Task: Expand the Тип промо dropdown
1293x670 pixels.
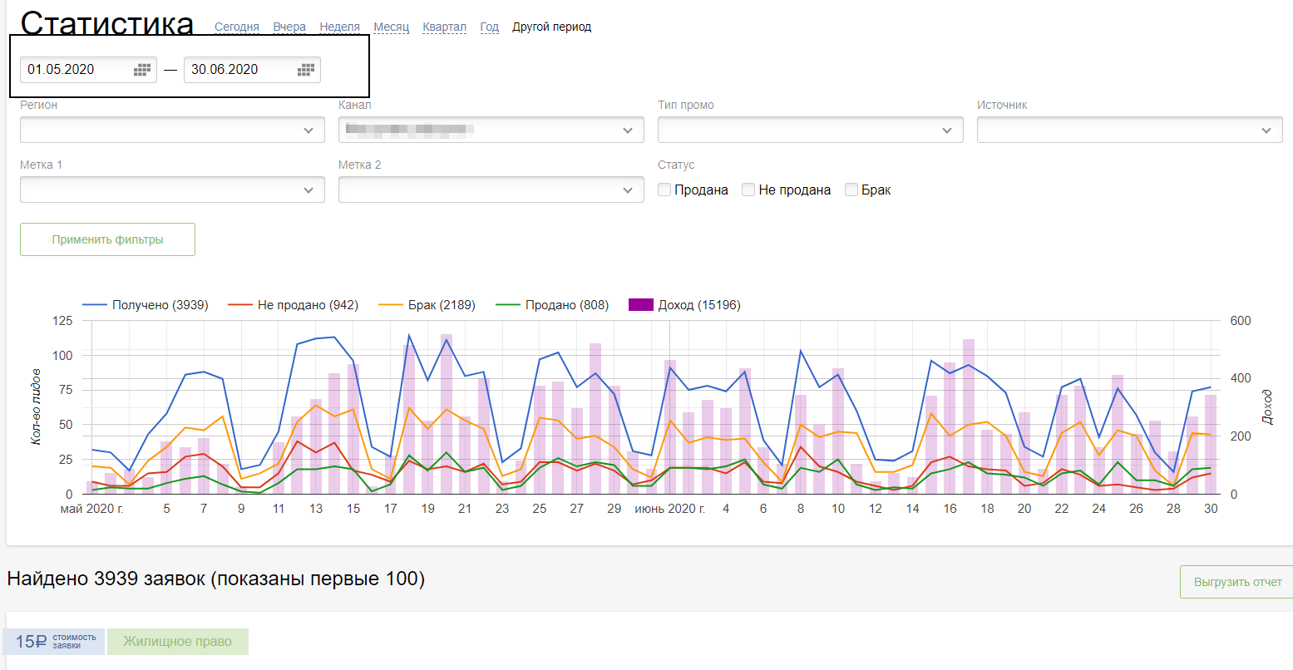Action: coord(810,130)
